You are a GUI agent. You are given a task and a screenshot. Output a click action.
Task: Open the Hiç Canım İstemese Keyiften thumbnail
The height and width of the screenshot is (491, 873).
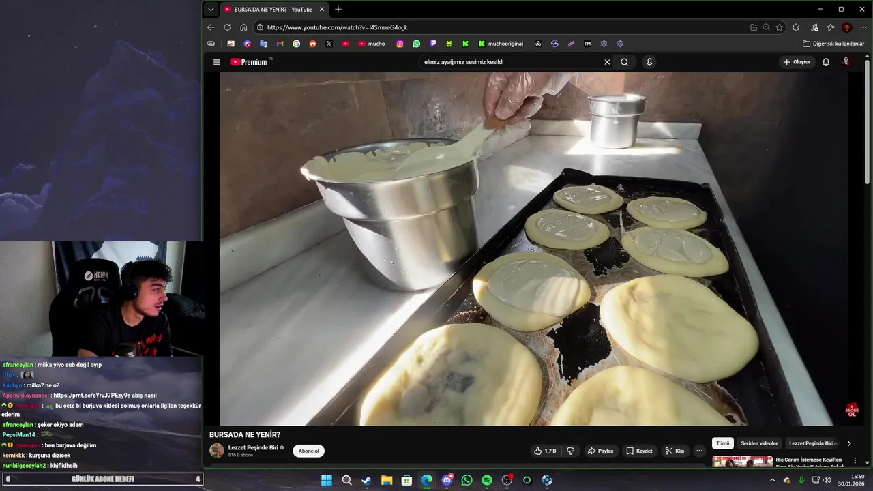click(x=743, y=462)
